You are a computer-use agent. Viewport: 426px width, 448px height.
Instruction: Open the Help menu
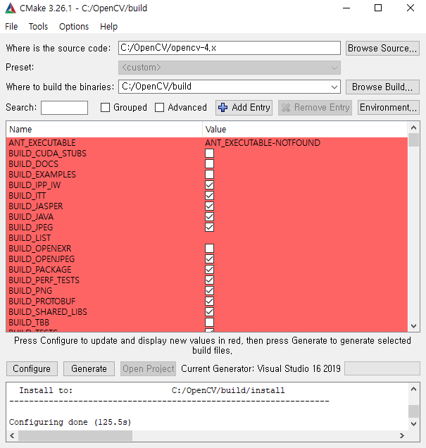108,27
